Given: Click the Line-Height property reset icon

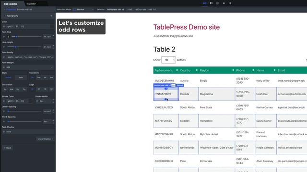Looking at the screenshot, I should coord(4,47).
